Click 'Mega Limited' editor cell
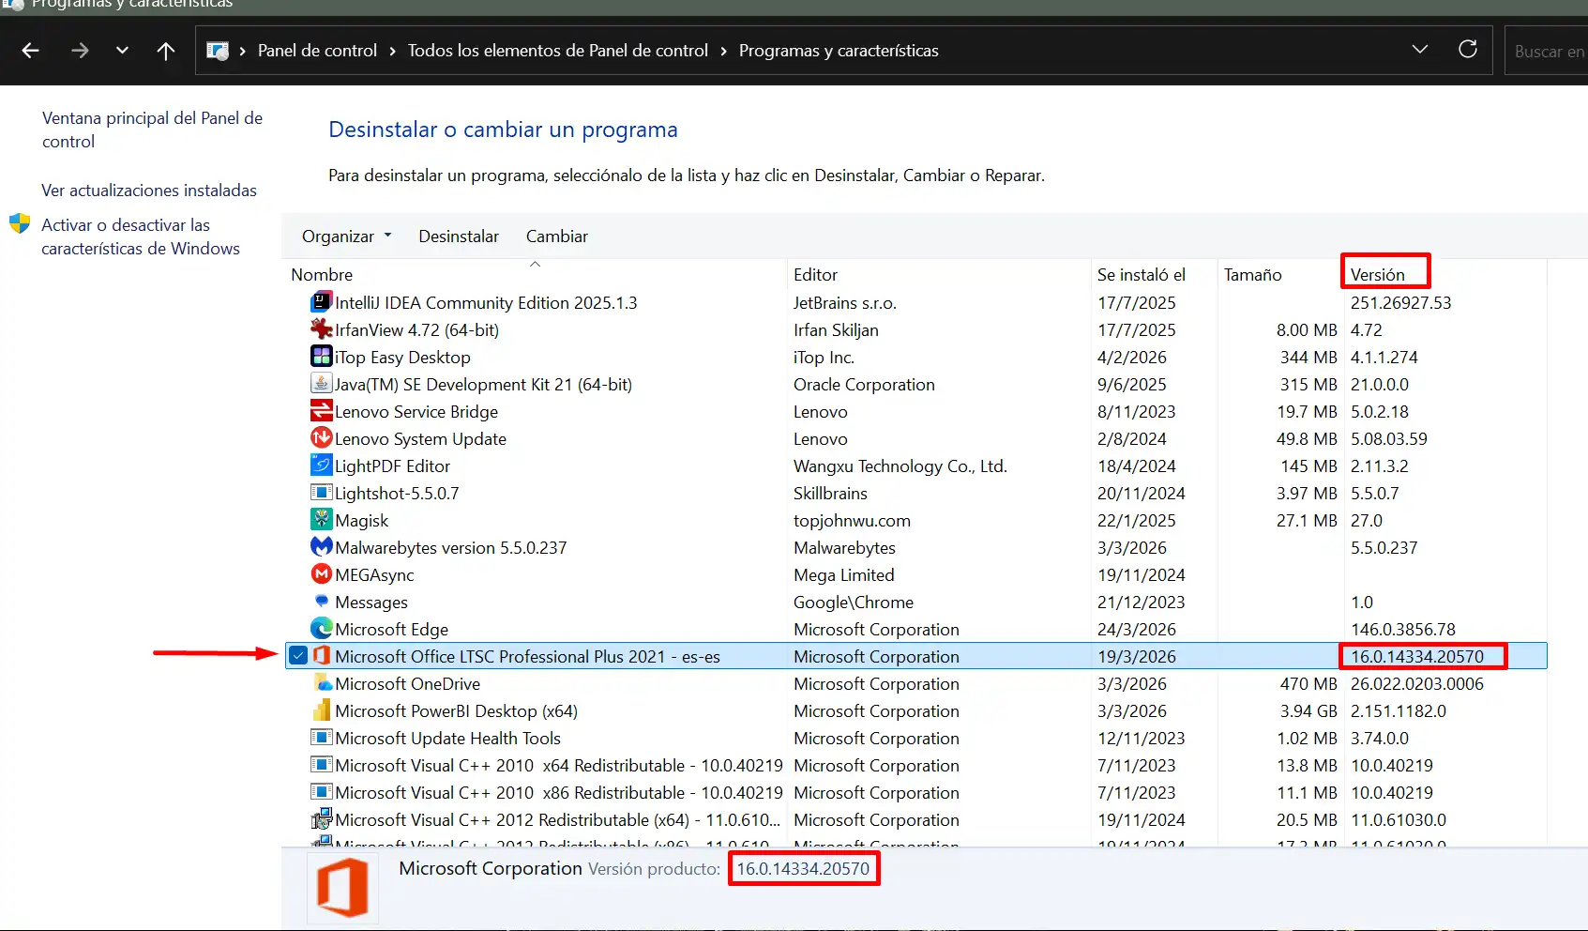 pyautogui.click(x=844, y=575)
